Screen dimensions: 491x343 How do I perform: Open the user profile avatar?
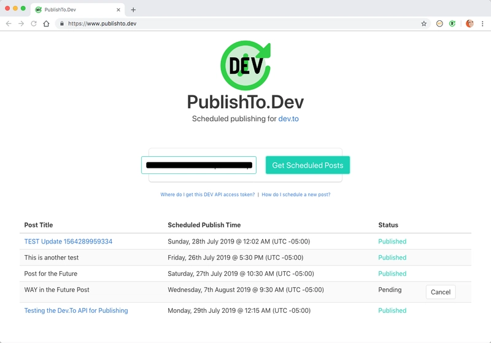470,23
